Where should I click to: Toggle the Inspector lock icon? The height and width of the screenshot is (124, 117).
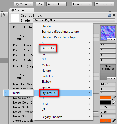coord(110,11)
